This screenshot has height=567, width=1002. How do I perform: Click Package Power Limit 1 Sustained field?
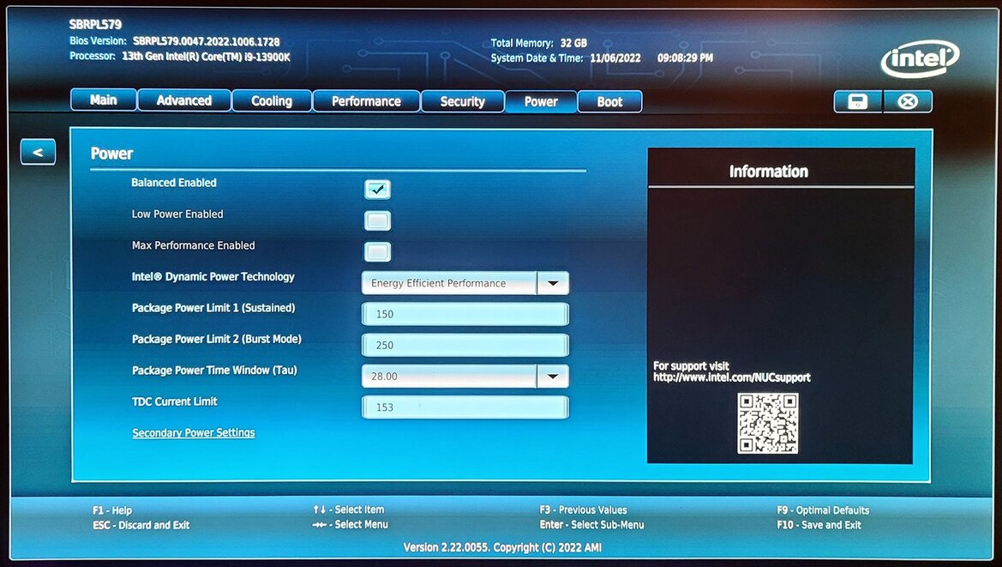(x=465, y=314)
